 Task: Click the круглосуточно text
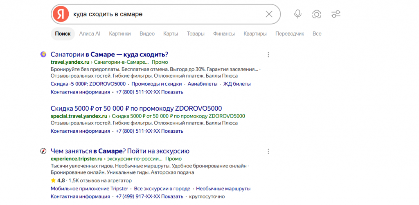click(x=207, y=197)
